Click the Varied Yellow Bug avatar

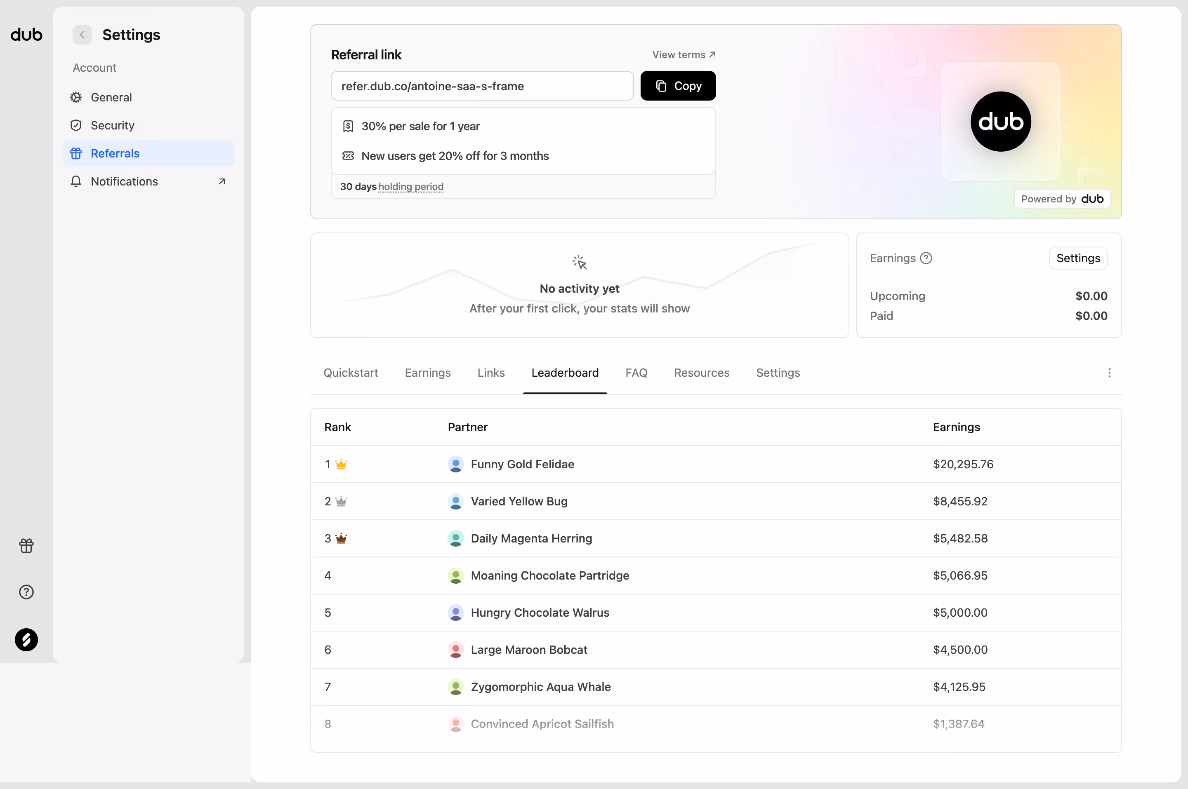[455, 502]
